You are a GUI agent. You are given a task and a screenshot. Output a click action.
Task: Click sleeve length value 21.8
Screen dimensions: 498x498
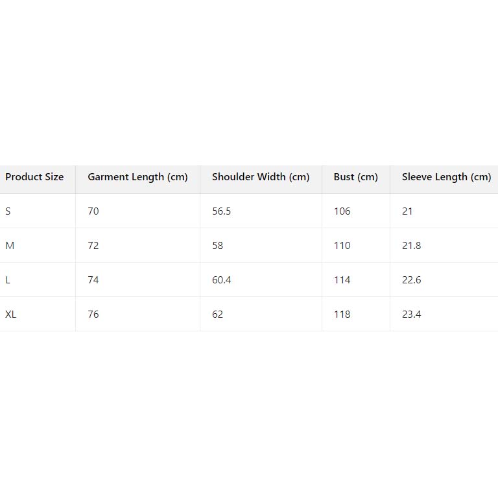tap(411, 246)
